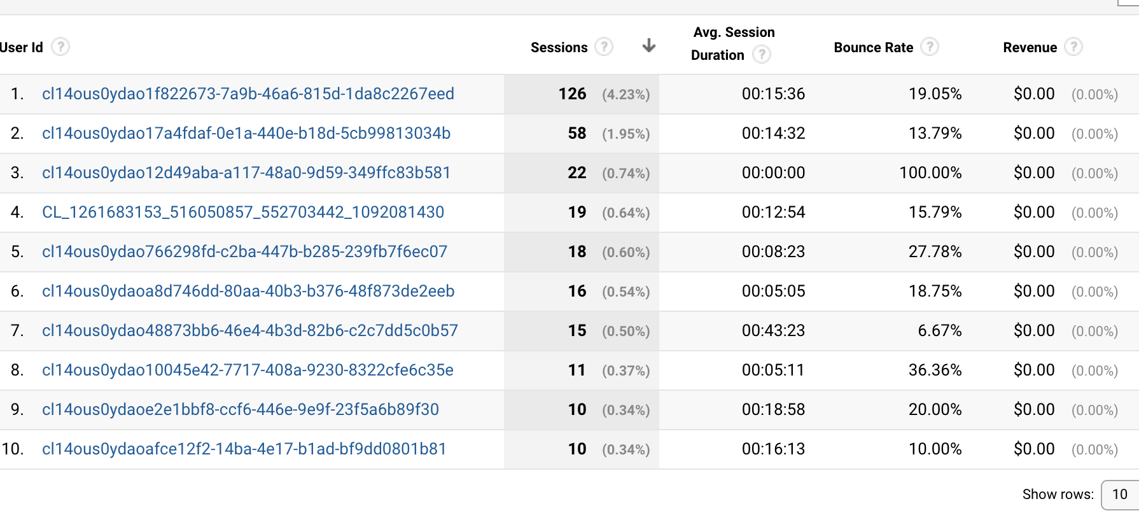Viewport: 1139px width, 513px height.
Task: Select the Sessions column header
Action: pos(559,46)
